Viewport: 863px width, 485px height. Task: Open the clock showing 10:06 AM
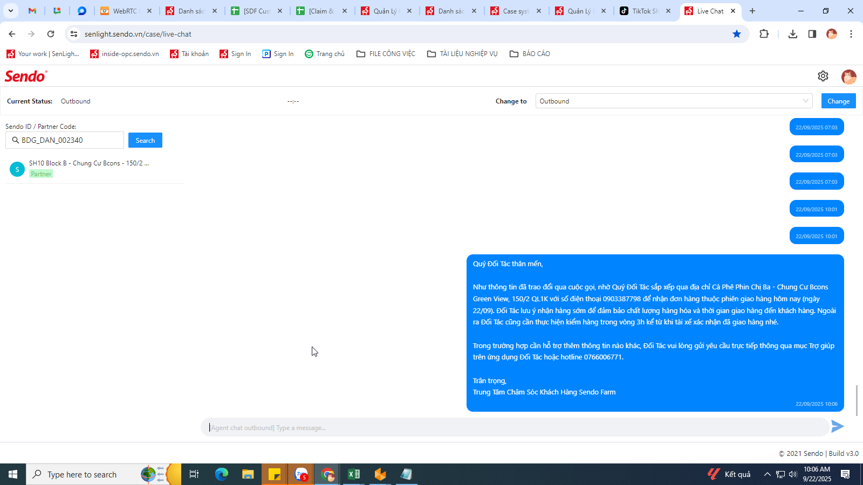tap(817, 474)
